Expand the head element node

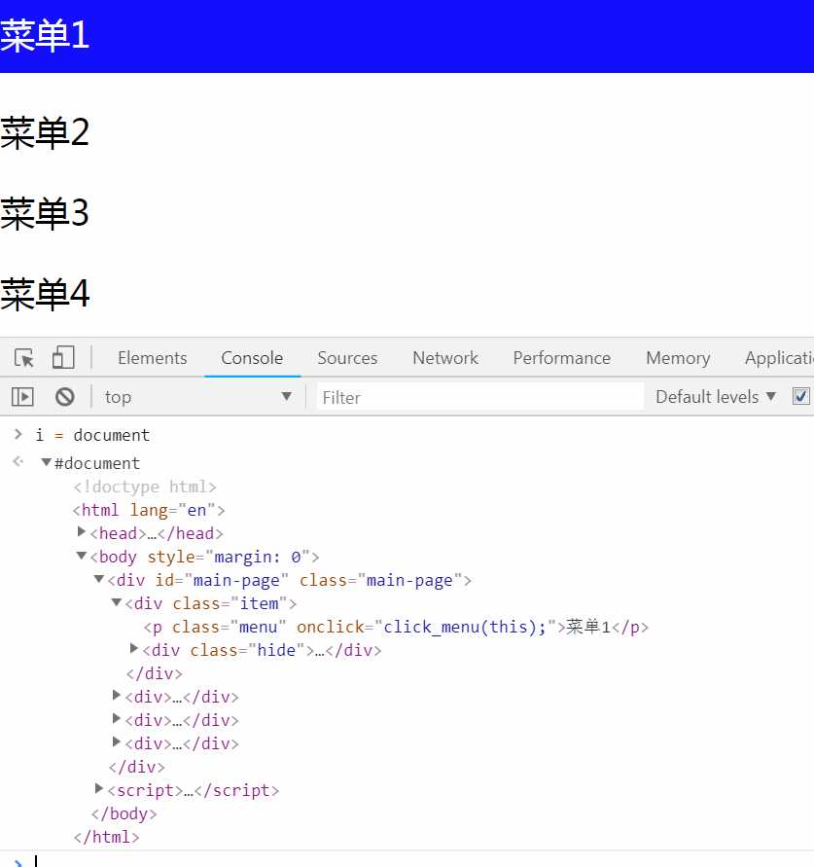(x=82, y=531)
